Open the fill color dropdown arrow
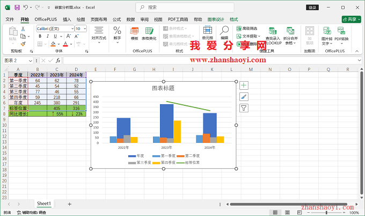This screenshot has height=216, width=365. coord(59,44)
